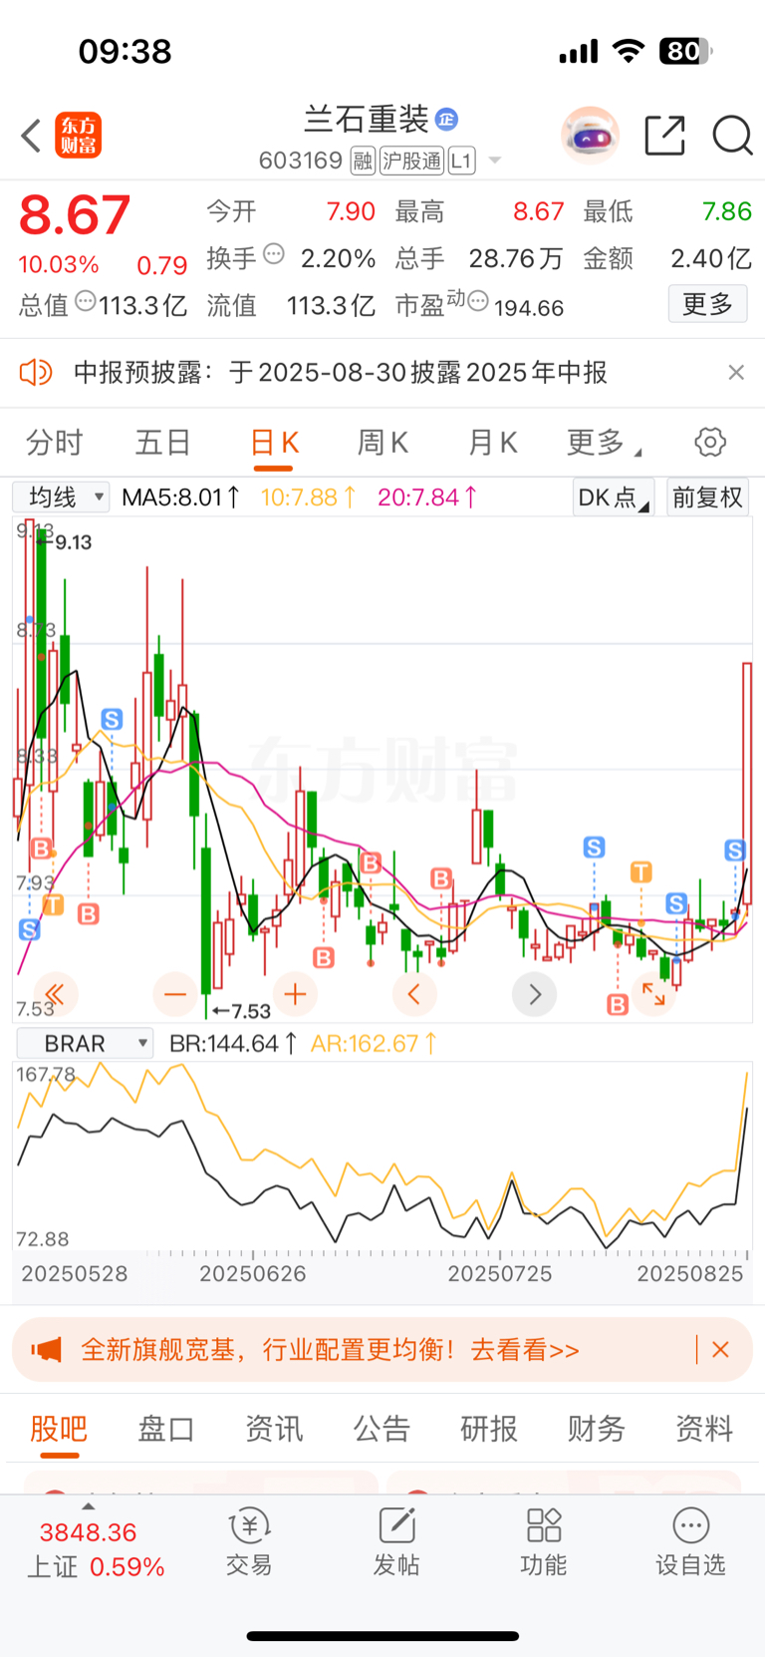
Task: Tap the 功能 functions icon
Action: point(544,1541)
